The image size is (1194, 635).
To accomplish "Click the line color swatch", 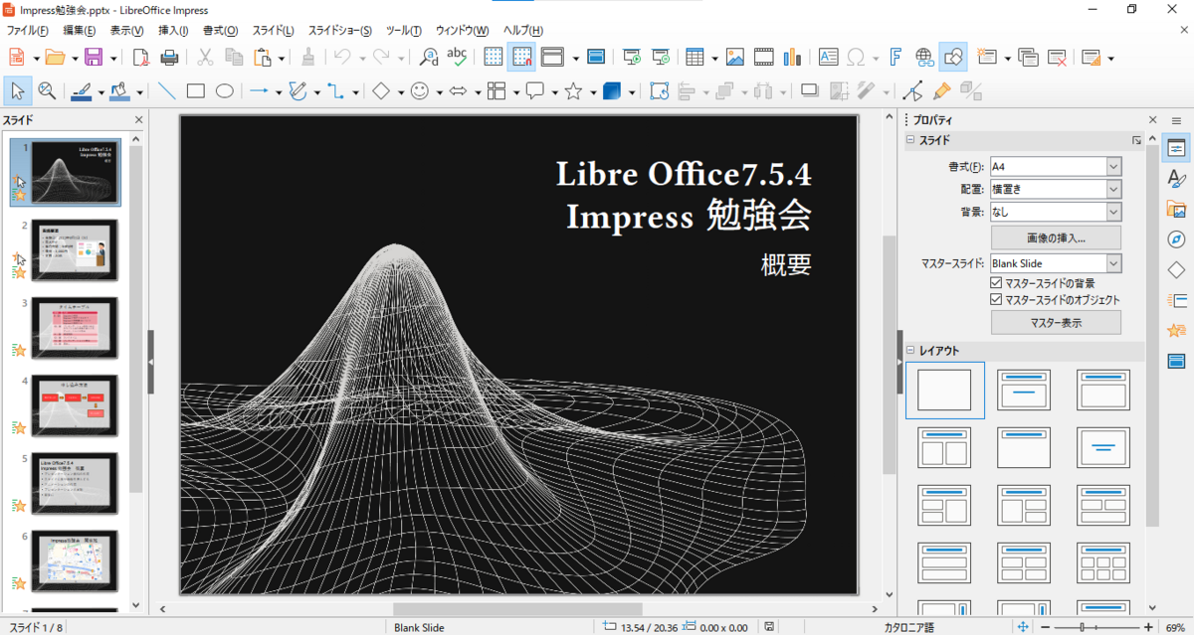I will pos(82,91).
